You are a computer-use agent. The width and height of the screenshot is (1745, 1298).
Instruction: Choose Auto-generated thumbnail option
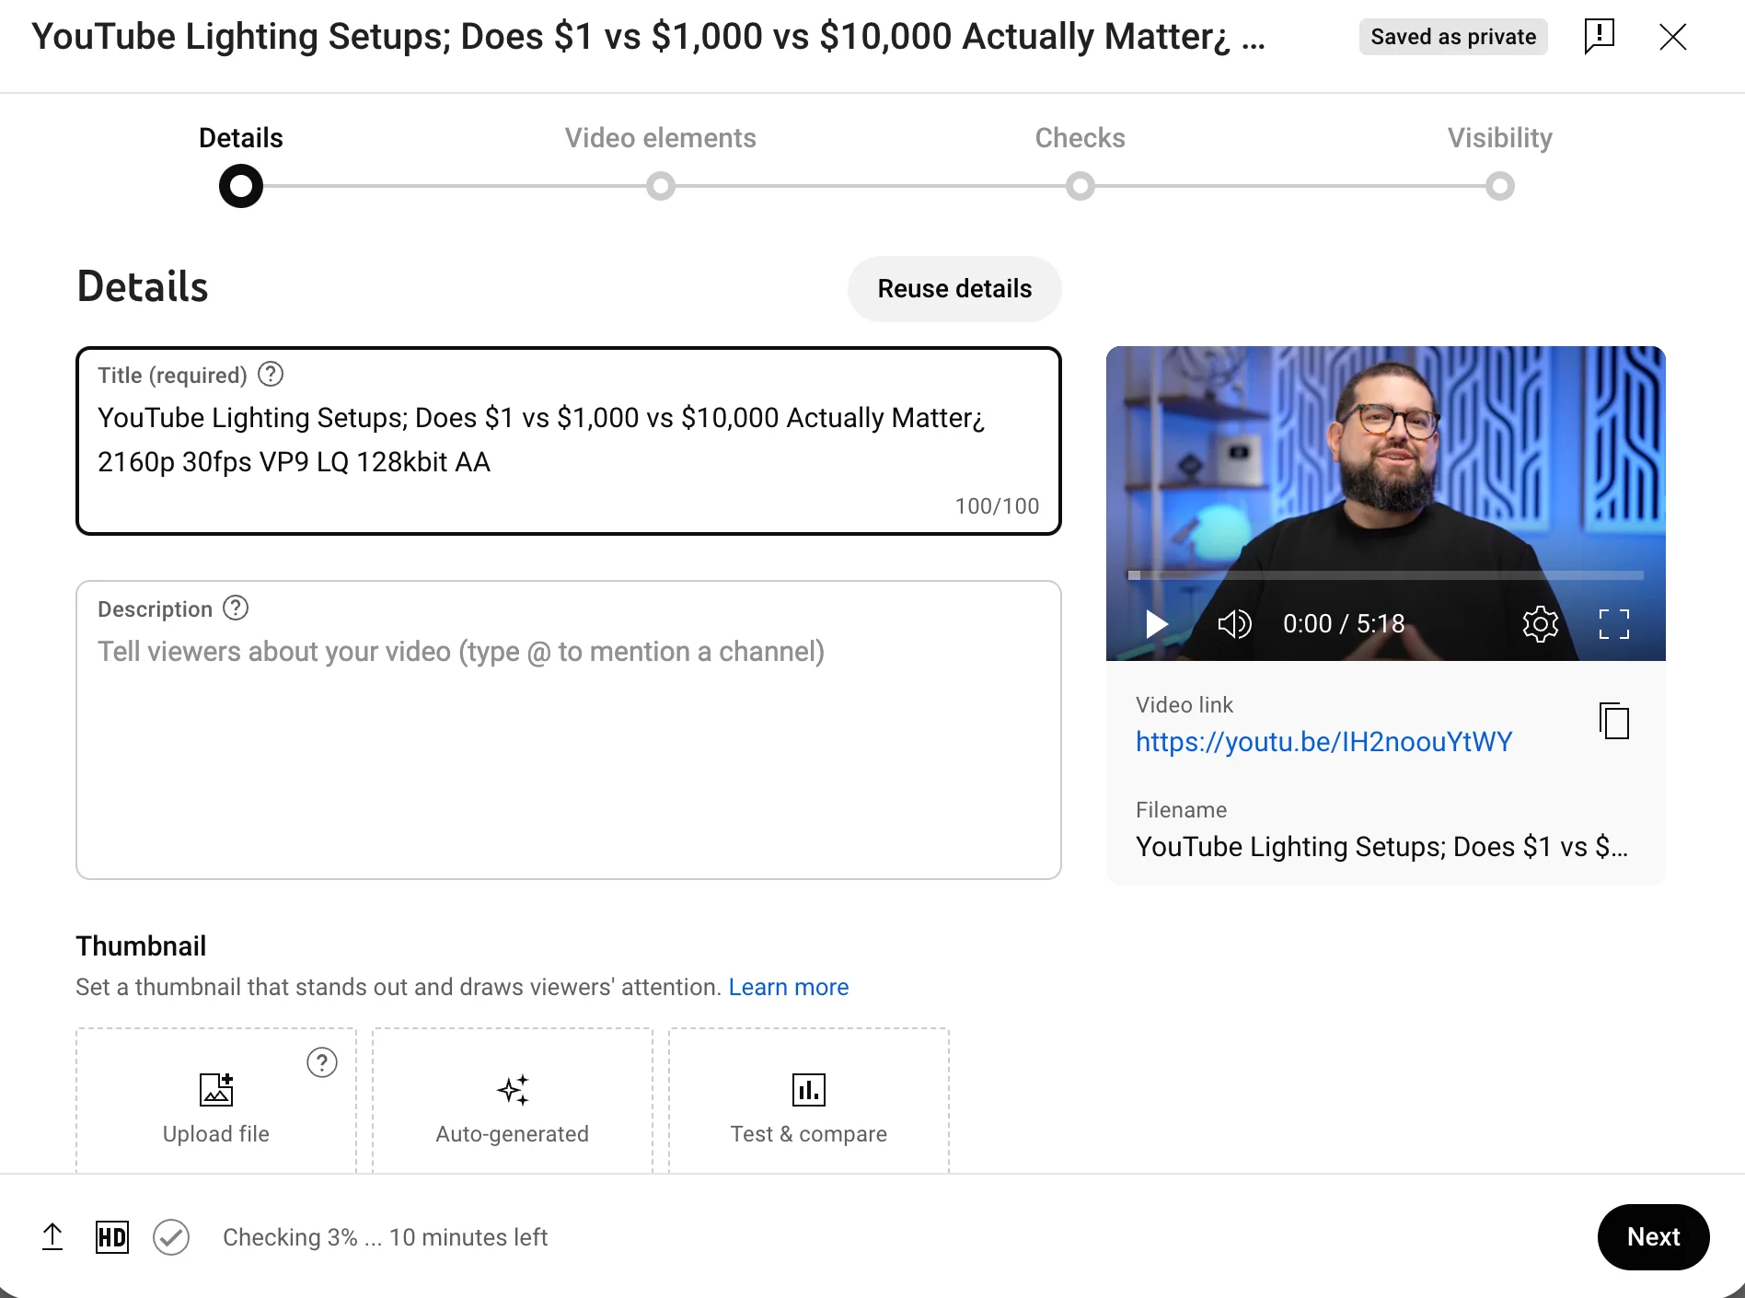click(513, 1102)
